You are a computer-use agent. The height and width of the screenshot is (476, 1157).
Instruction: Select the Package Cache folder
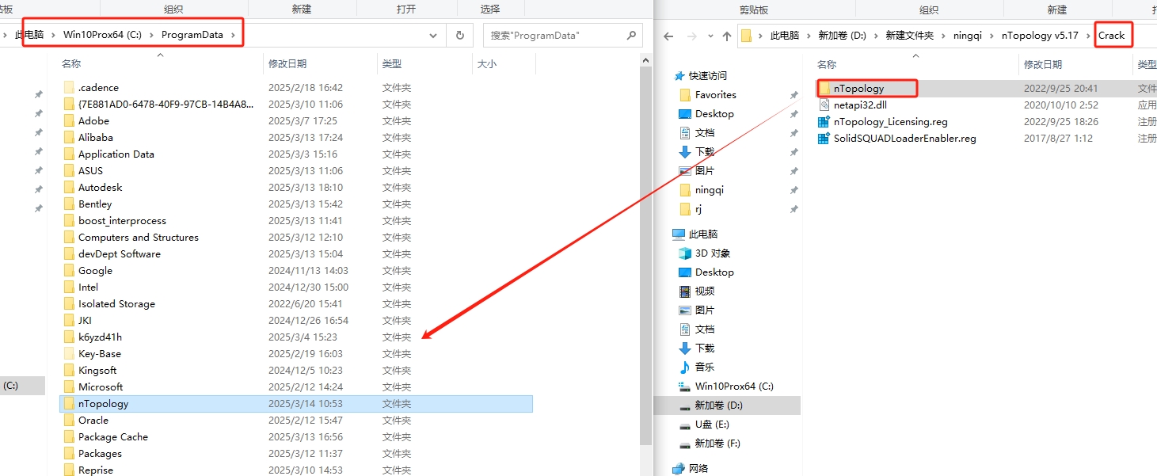(112, 436)
